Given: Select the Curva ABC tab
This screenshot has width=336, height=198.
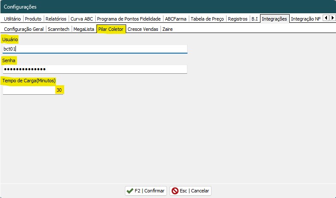Looking at the screenshot, I should (82, 19).
